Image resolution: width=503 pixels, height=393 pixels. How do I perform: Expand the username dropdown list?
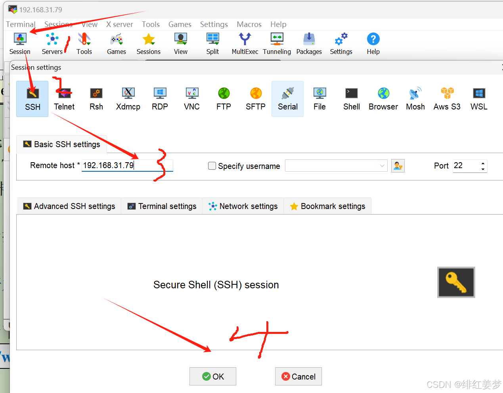382,166
